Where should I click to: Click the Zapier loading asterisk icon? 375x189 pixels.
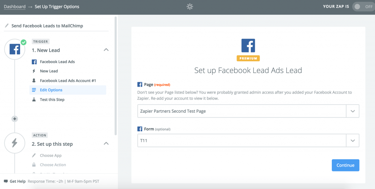[190, 7]
